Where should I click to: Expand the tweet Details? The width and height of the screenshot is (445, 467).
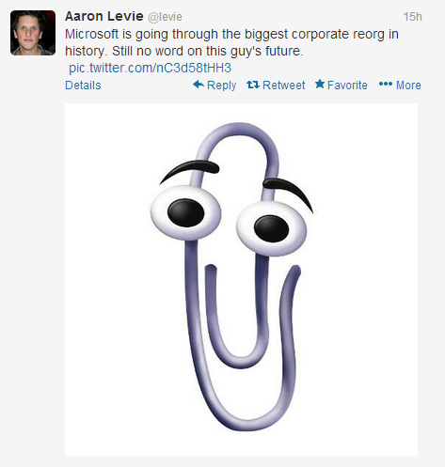[x=83, y=86]
